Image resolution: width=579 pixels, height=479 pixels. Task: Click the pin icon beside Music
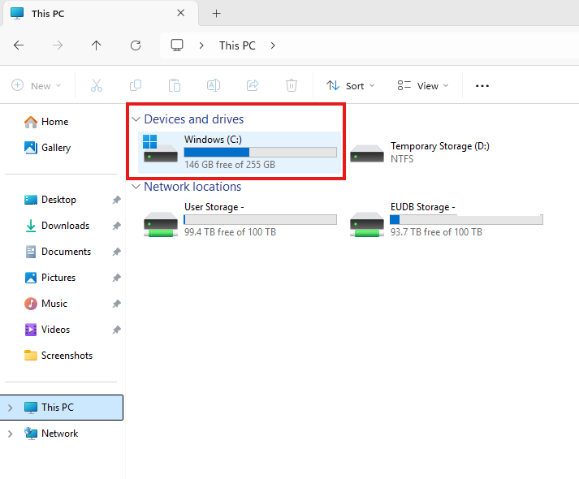(117, 304)
